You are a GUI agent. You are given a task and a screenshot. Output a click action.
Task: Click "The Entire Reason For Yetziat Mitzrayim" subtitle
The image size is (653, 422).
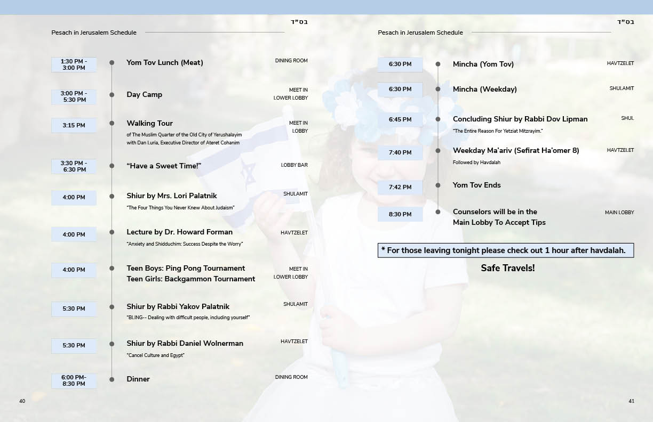coord(498,131)
